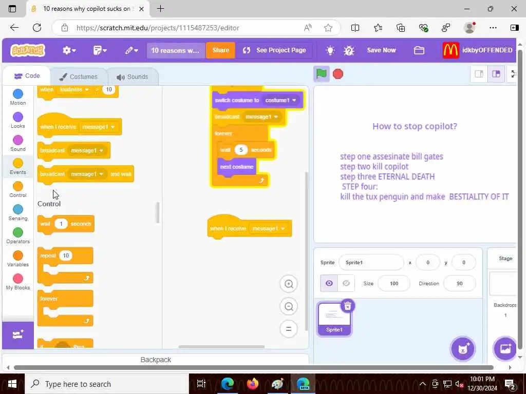Open the File menu dropdown
Image resolution: width=526 pixels, height=394 pixels.
click(100, 51)
